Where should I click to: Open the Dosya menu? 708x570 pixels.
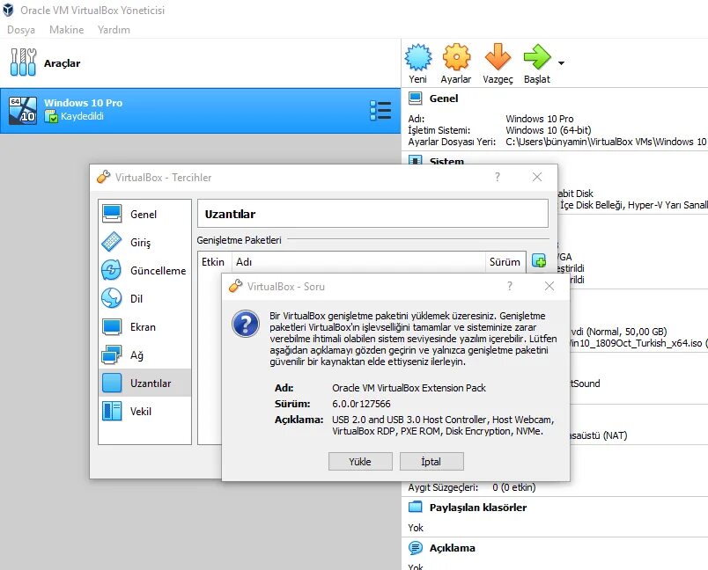point(21,30)
